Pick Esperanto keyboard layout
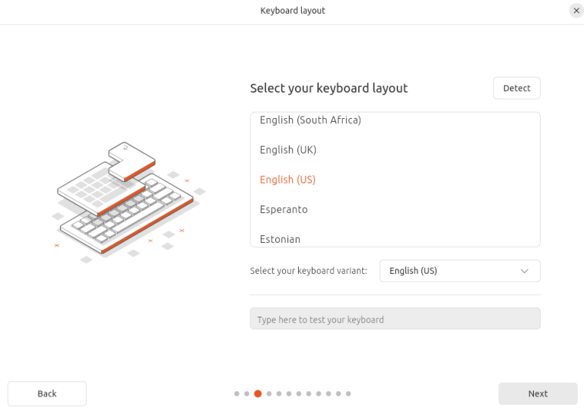The width and height of the screenshot is (584, 408). (x=284, y=209)
